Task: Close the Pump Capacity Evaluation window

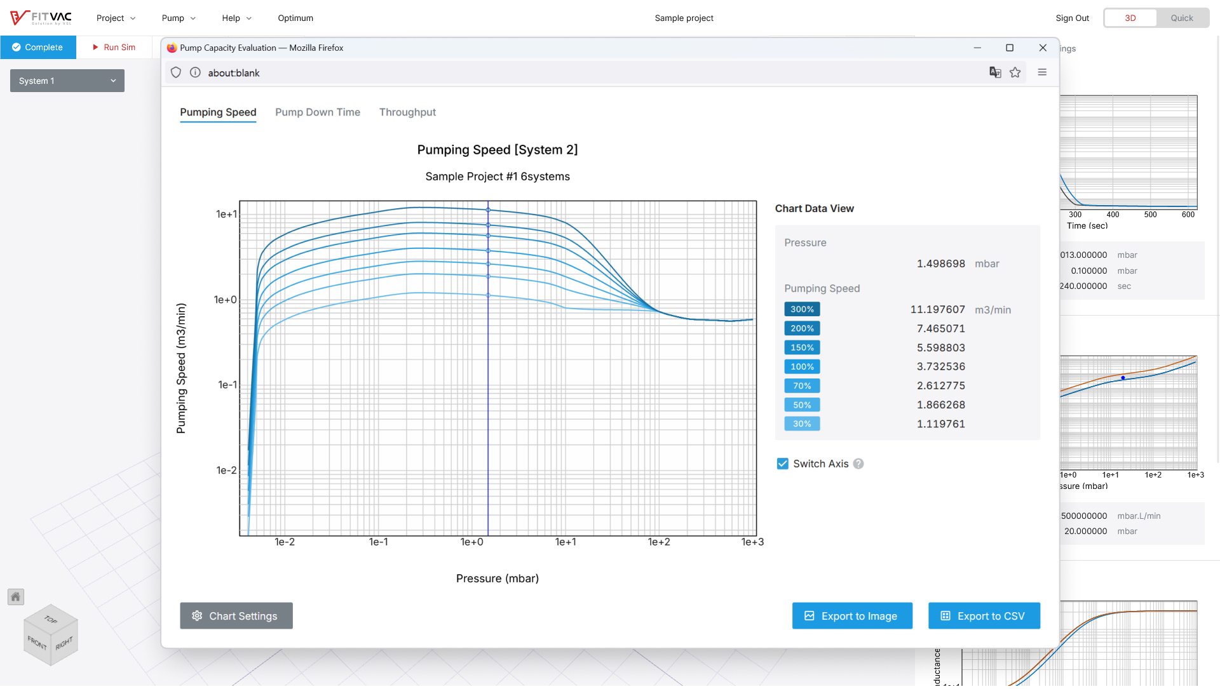Action: tap(1043, 48)
